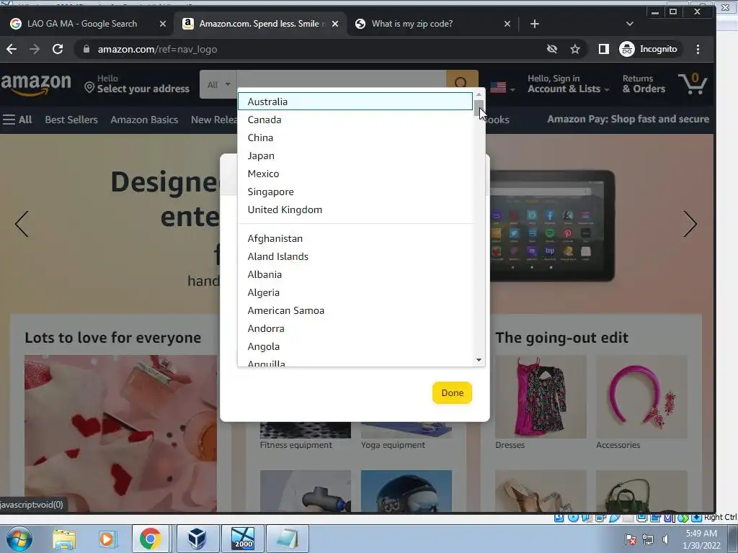
Task: Open a new browser tab
Action: point(535,24)
